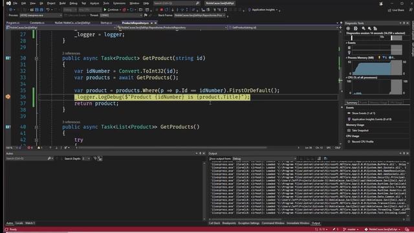Open the Extensions menu
Image resolution: width=414 pixels, height=233 pixels.
[119, 3]
